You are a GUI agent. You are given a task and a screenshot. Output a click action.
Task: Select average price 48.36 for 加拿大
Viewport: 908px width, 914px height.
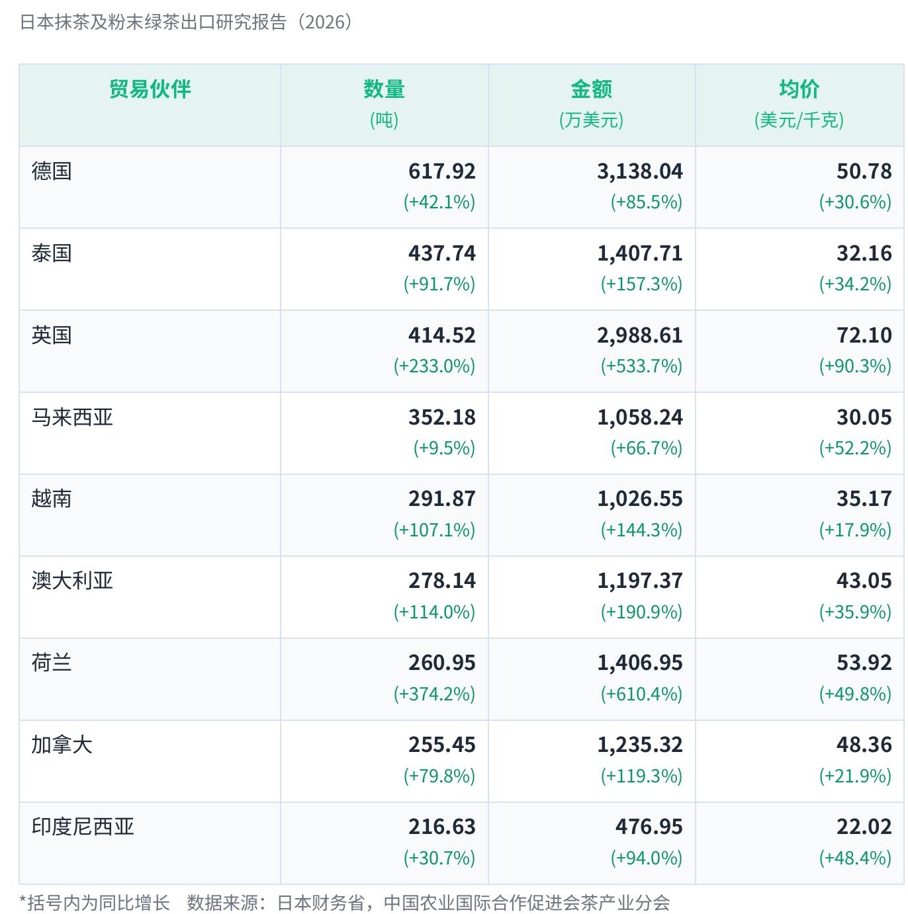864,745
